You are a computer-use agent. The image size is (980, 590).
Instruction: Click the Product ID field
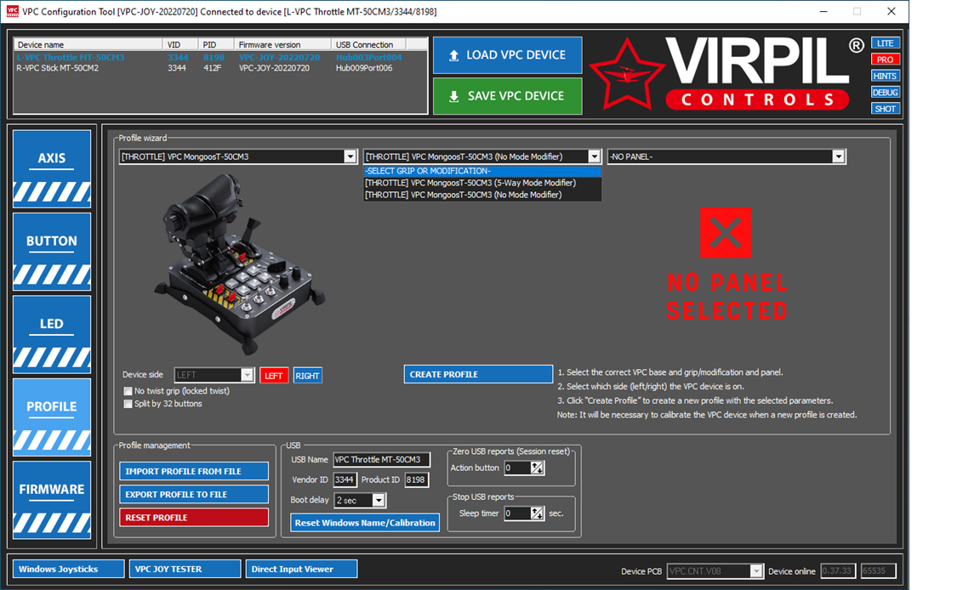[x=416, y=479]
